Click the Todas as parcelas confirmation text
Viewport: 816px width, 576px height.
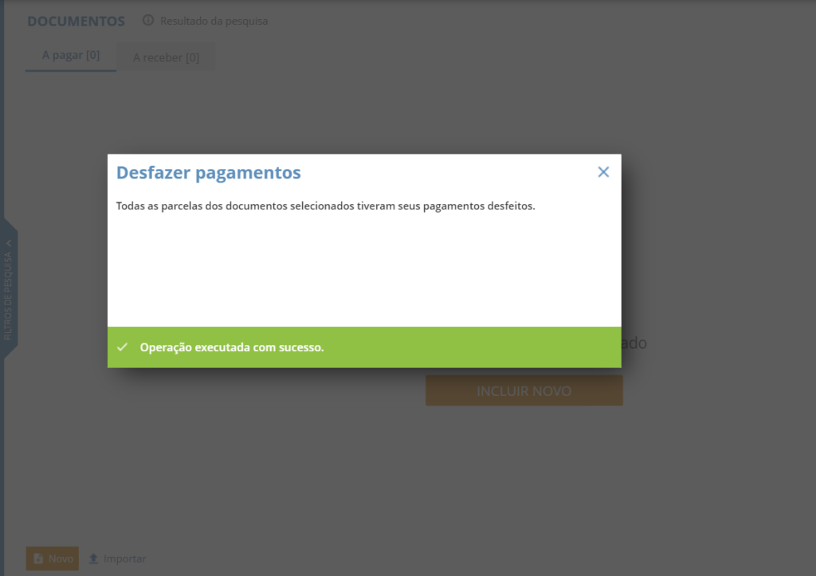click(x=326, y=206)
